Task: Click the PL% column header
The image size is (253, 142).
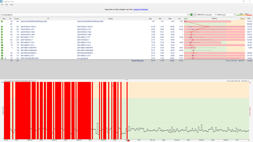Action: pos(249,19)
